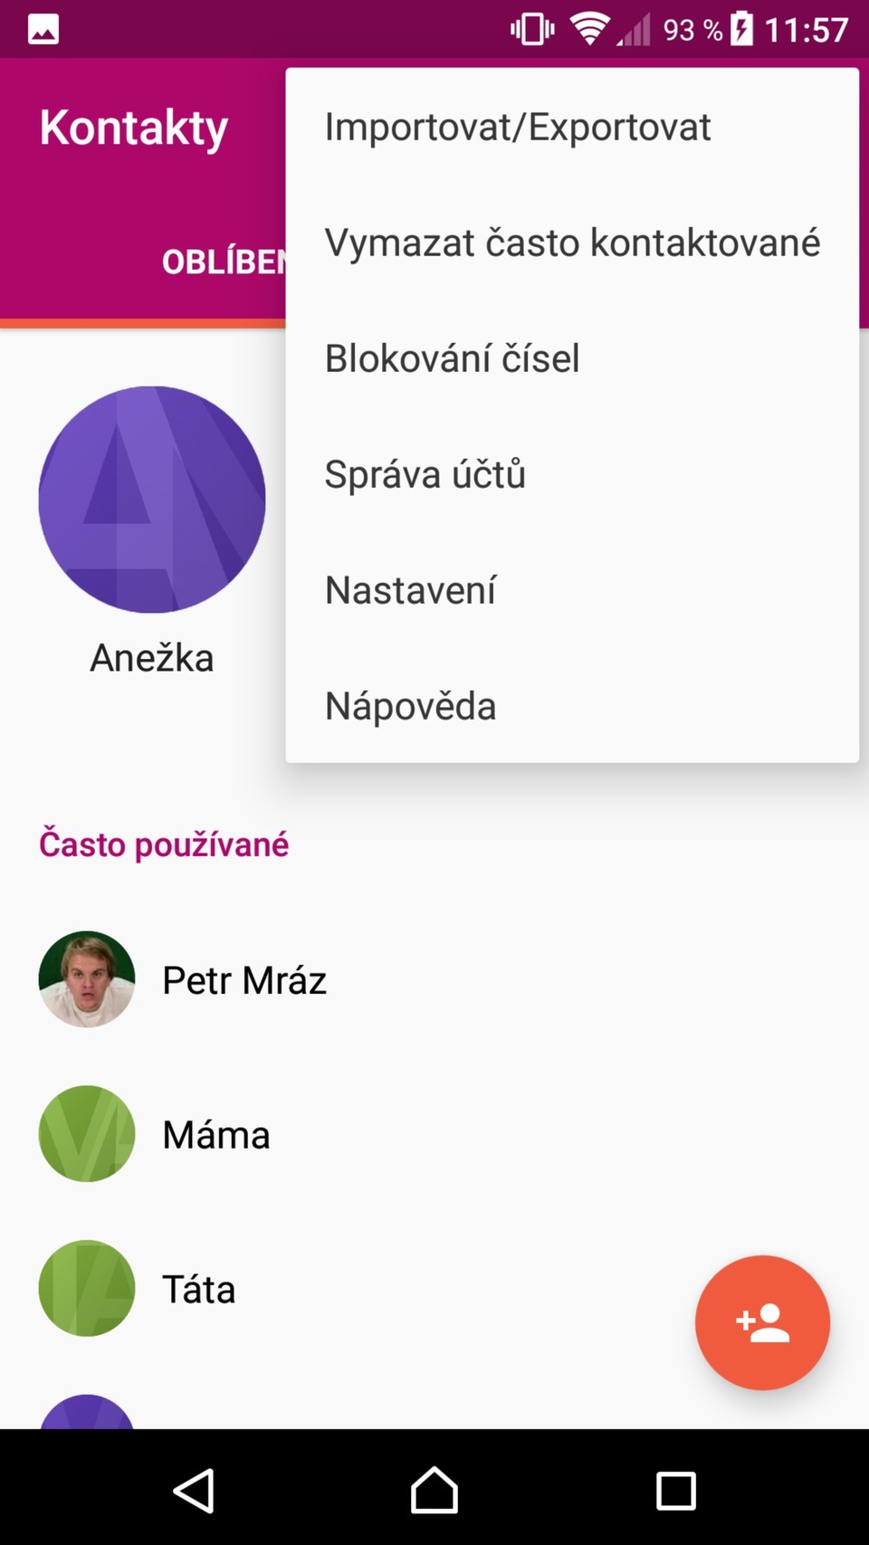Open Anežka's purple favorite contact tile
This screenshot has height=1545, width=869.
[152, 500]
